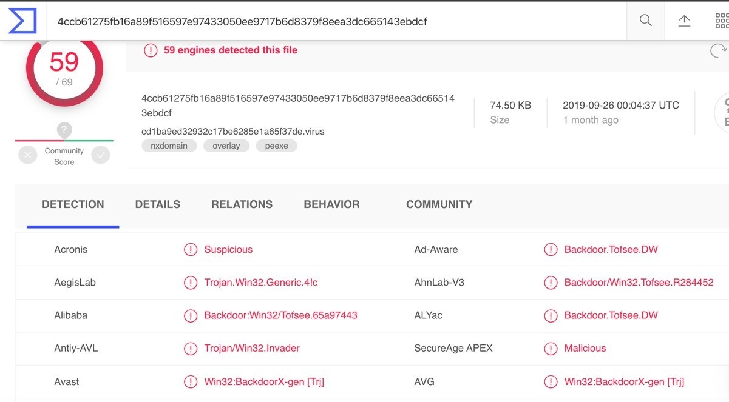729x402 pixels.
Task: Vote malicious with community X icon
Action: 28,156
